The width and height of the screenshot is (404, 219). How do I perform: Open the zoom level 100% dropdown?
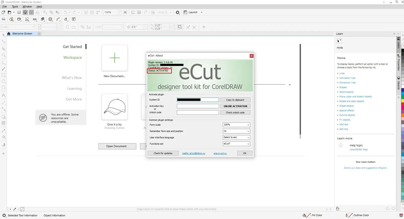coord(120,13)
